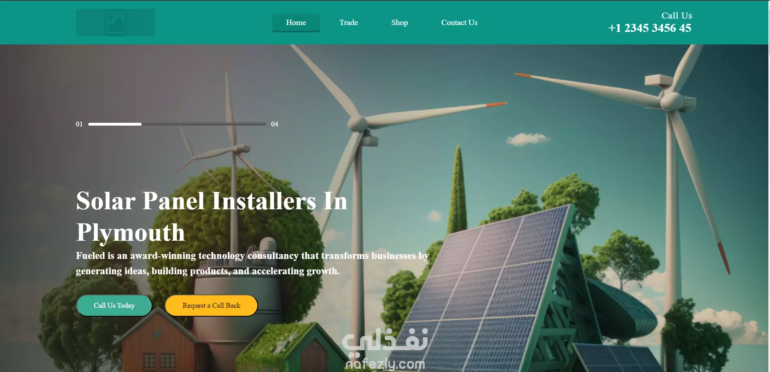770x372 pixels.
Task: Go to the Trade page
Action: pos(348,23)
